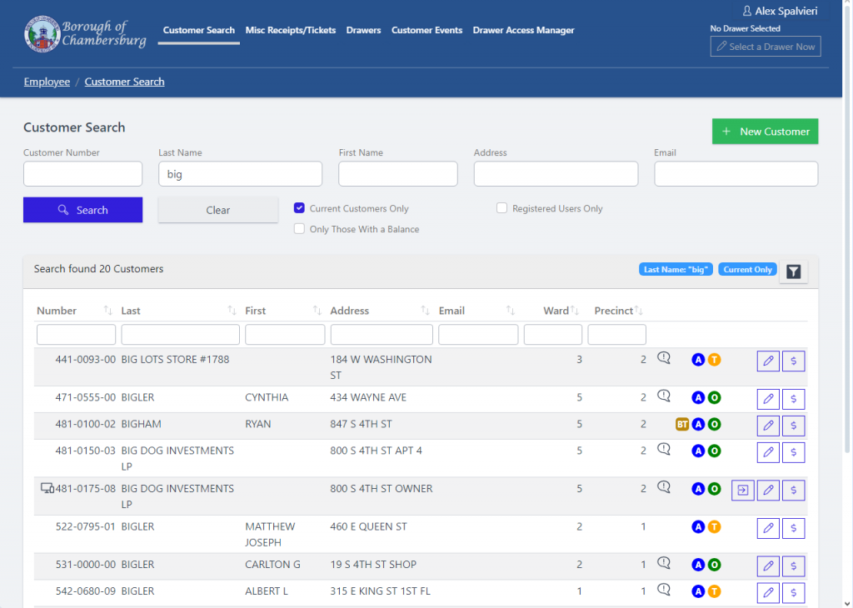Click the history bubble icon for BIG DOG INVESTMENTS LP

(x=663, y=449)
